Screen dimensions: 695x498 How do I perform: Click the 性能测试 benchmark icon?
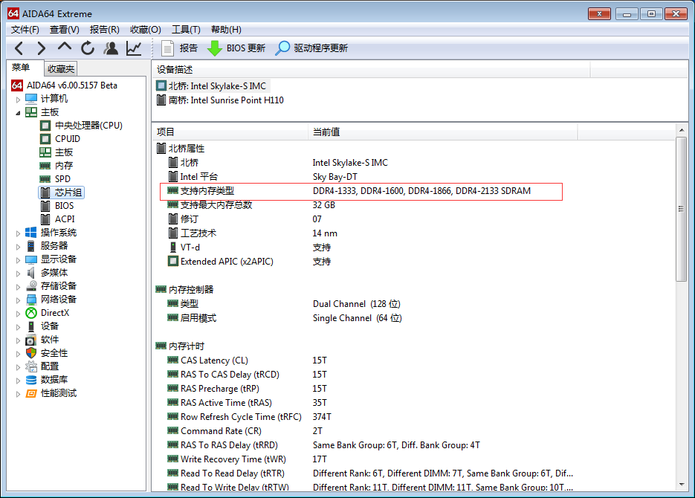[31, 393]
